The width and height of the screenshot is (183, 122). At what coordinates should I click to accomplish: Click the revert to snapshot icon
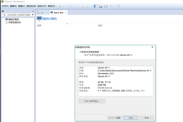coord(83,6)
